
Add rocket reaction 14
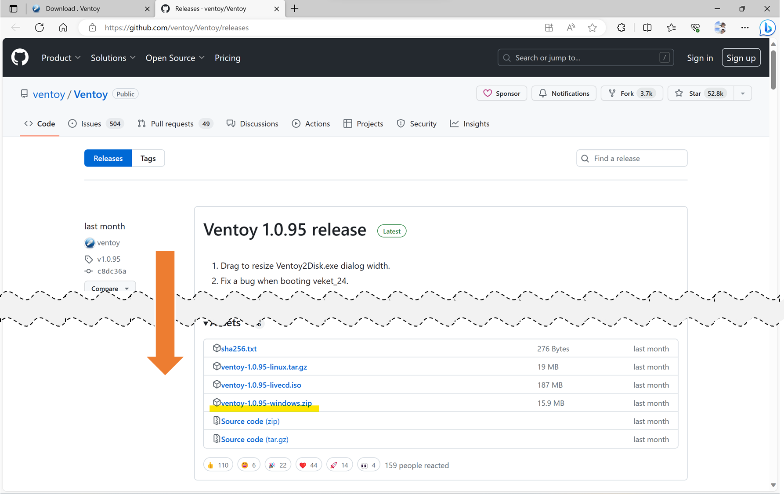(x=340, y=465)
